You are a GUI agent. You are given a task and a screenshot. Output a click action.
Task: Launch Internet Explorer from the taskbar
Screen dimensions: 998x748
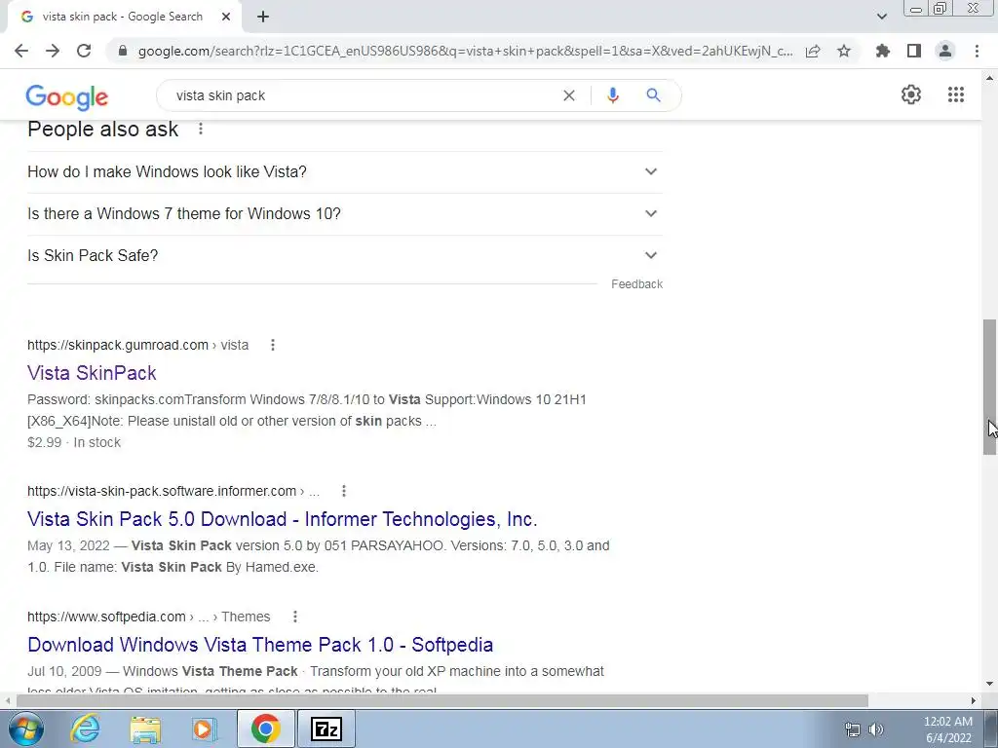86,729
